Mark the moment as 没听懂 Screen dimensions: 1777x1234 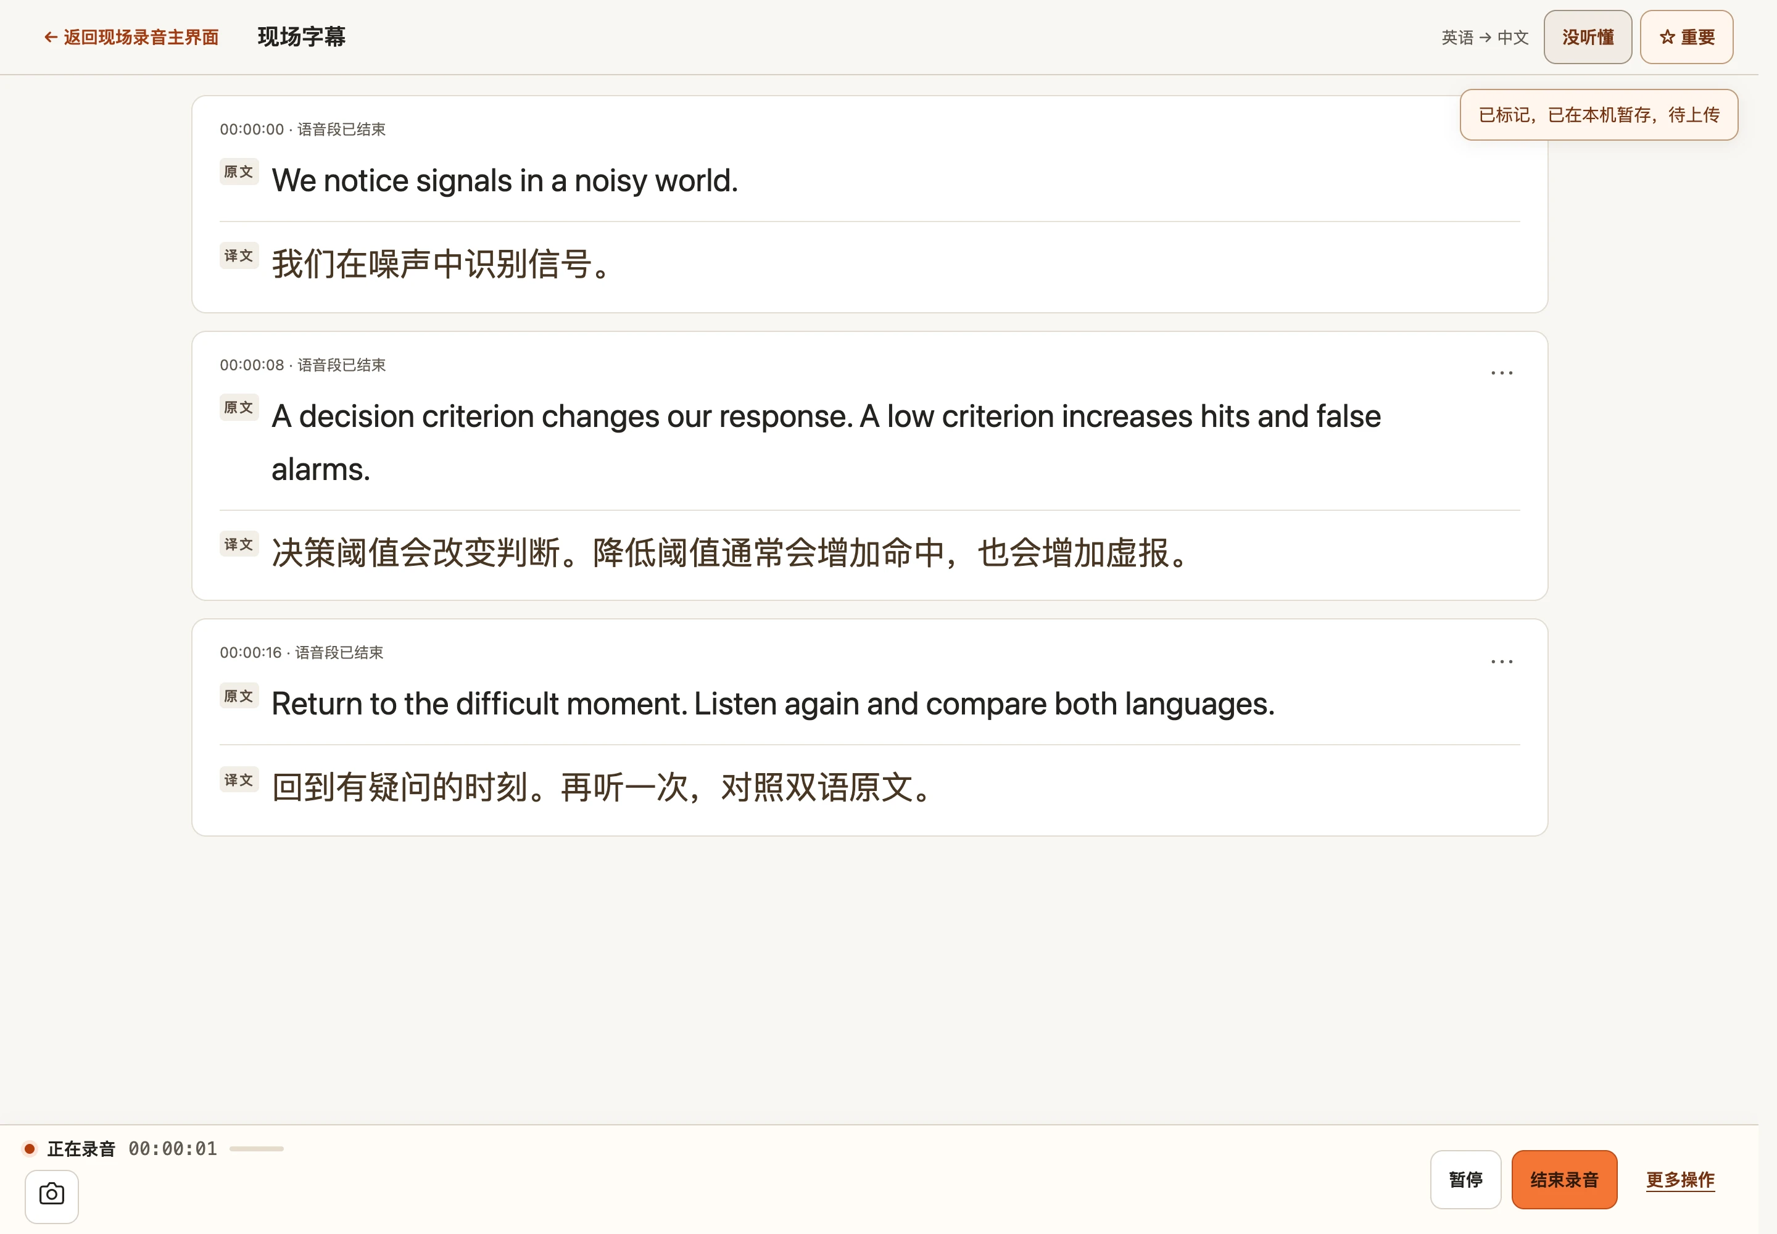click(x=1588, y=37)
